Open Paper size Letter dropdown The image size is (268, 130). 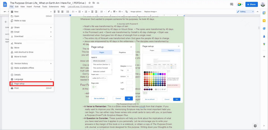[x=99, y=78]
